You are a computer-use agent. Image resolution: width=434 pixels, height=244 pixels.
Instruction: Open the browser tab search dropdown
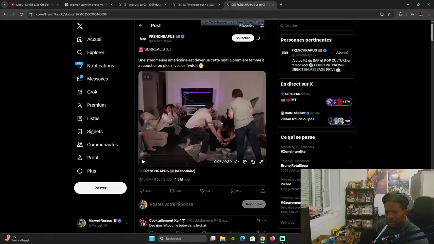(x=4, y=5)
